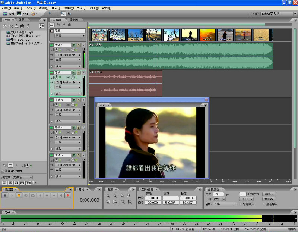Screen dimensions: 298x232
Task: Go to the end with the transport button
Action: coord(61,195)
